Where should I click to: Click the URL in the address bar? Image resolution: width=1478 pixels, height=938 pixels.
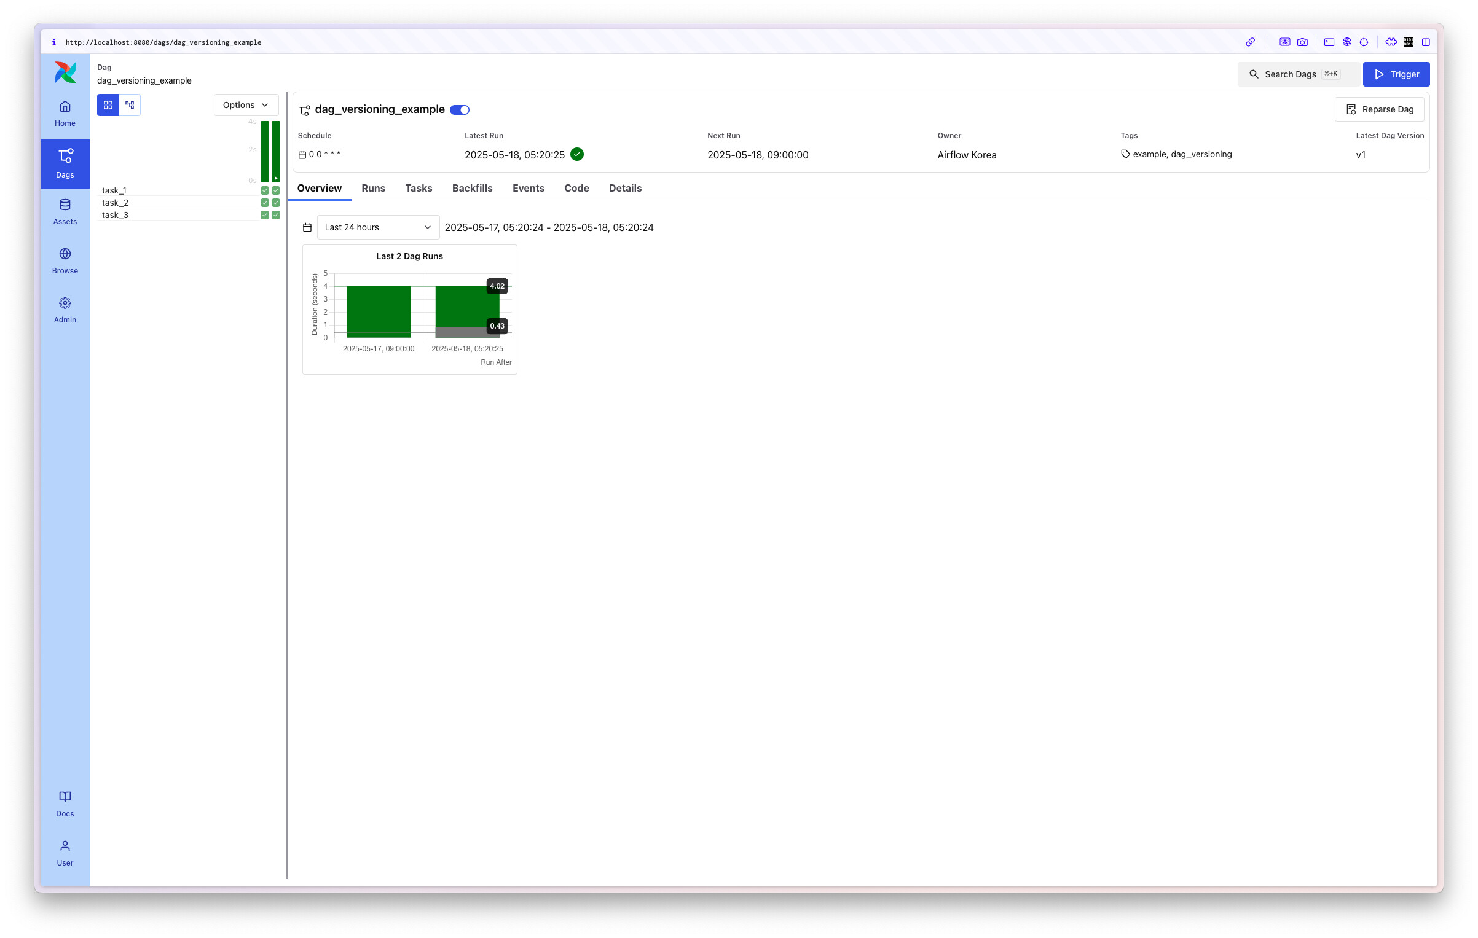[163, 42]
